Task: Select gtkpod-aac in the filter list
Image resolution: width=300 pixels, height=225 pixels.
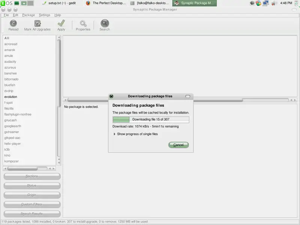Action: coord(29,138)
